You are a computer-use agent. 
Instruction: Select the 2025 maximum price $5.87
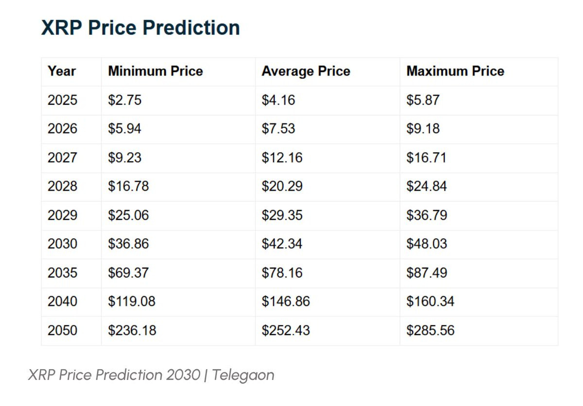(423, 100)
